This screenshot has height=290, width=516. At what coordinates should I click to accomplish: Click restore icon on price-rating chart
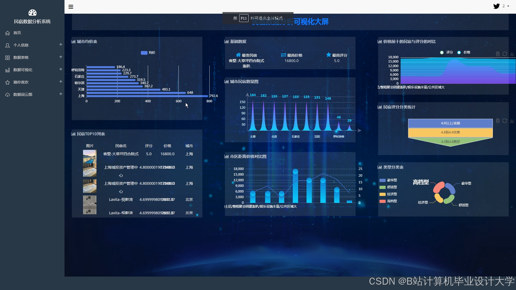505,54
